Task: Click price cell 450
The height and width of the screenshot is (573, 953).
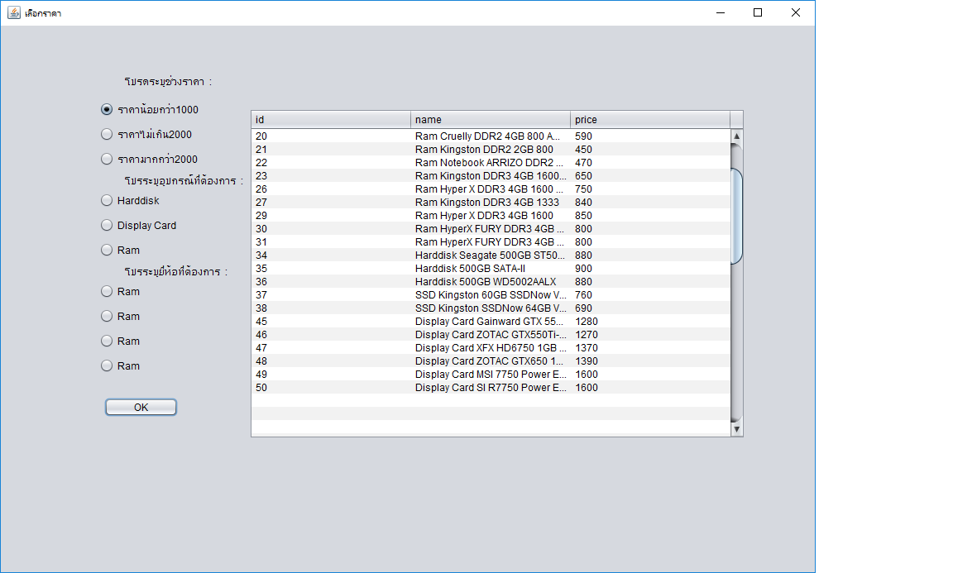Action: pyautogui.click(x=649, y=150)
